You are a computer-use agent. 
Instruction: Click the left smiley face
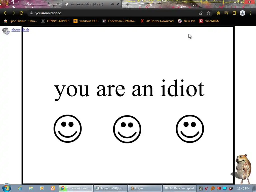(67, 129)
